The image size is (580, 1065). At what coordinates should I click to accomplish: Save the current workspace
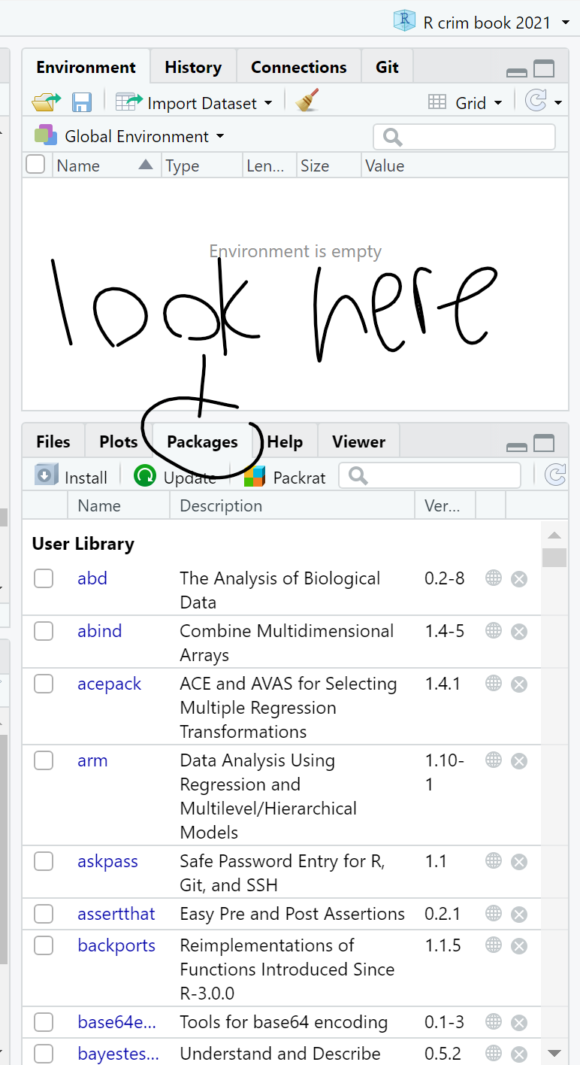82,102
